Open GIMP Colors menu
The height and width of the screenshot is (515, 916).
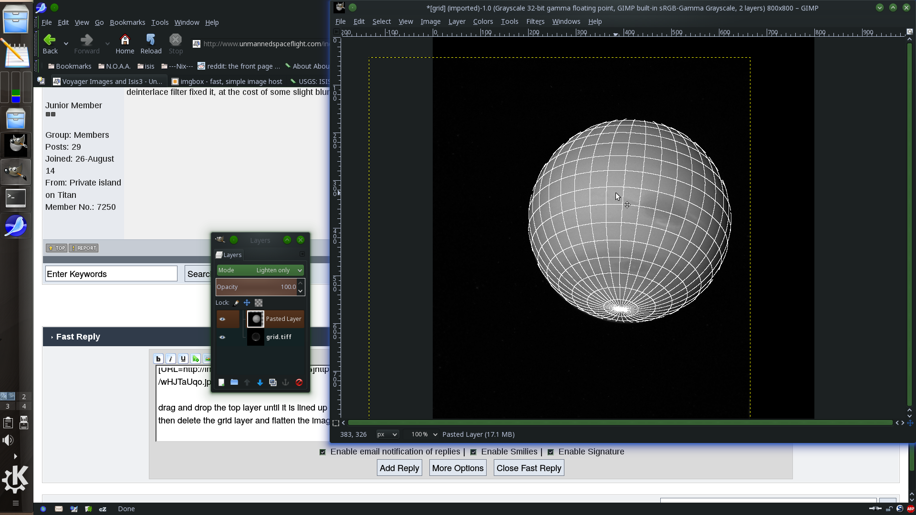[x=483, y=21]
